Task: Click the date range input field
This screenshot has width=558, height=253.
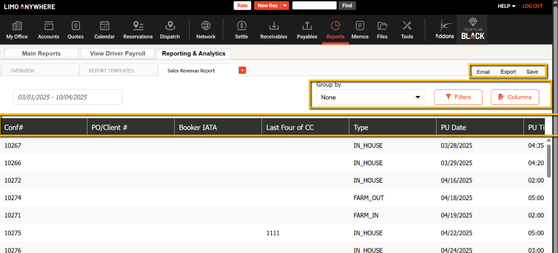Action: point(68,97)
